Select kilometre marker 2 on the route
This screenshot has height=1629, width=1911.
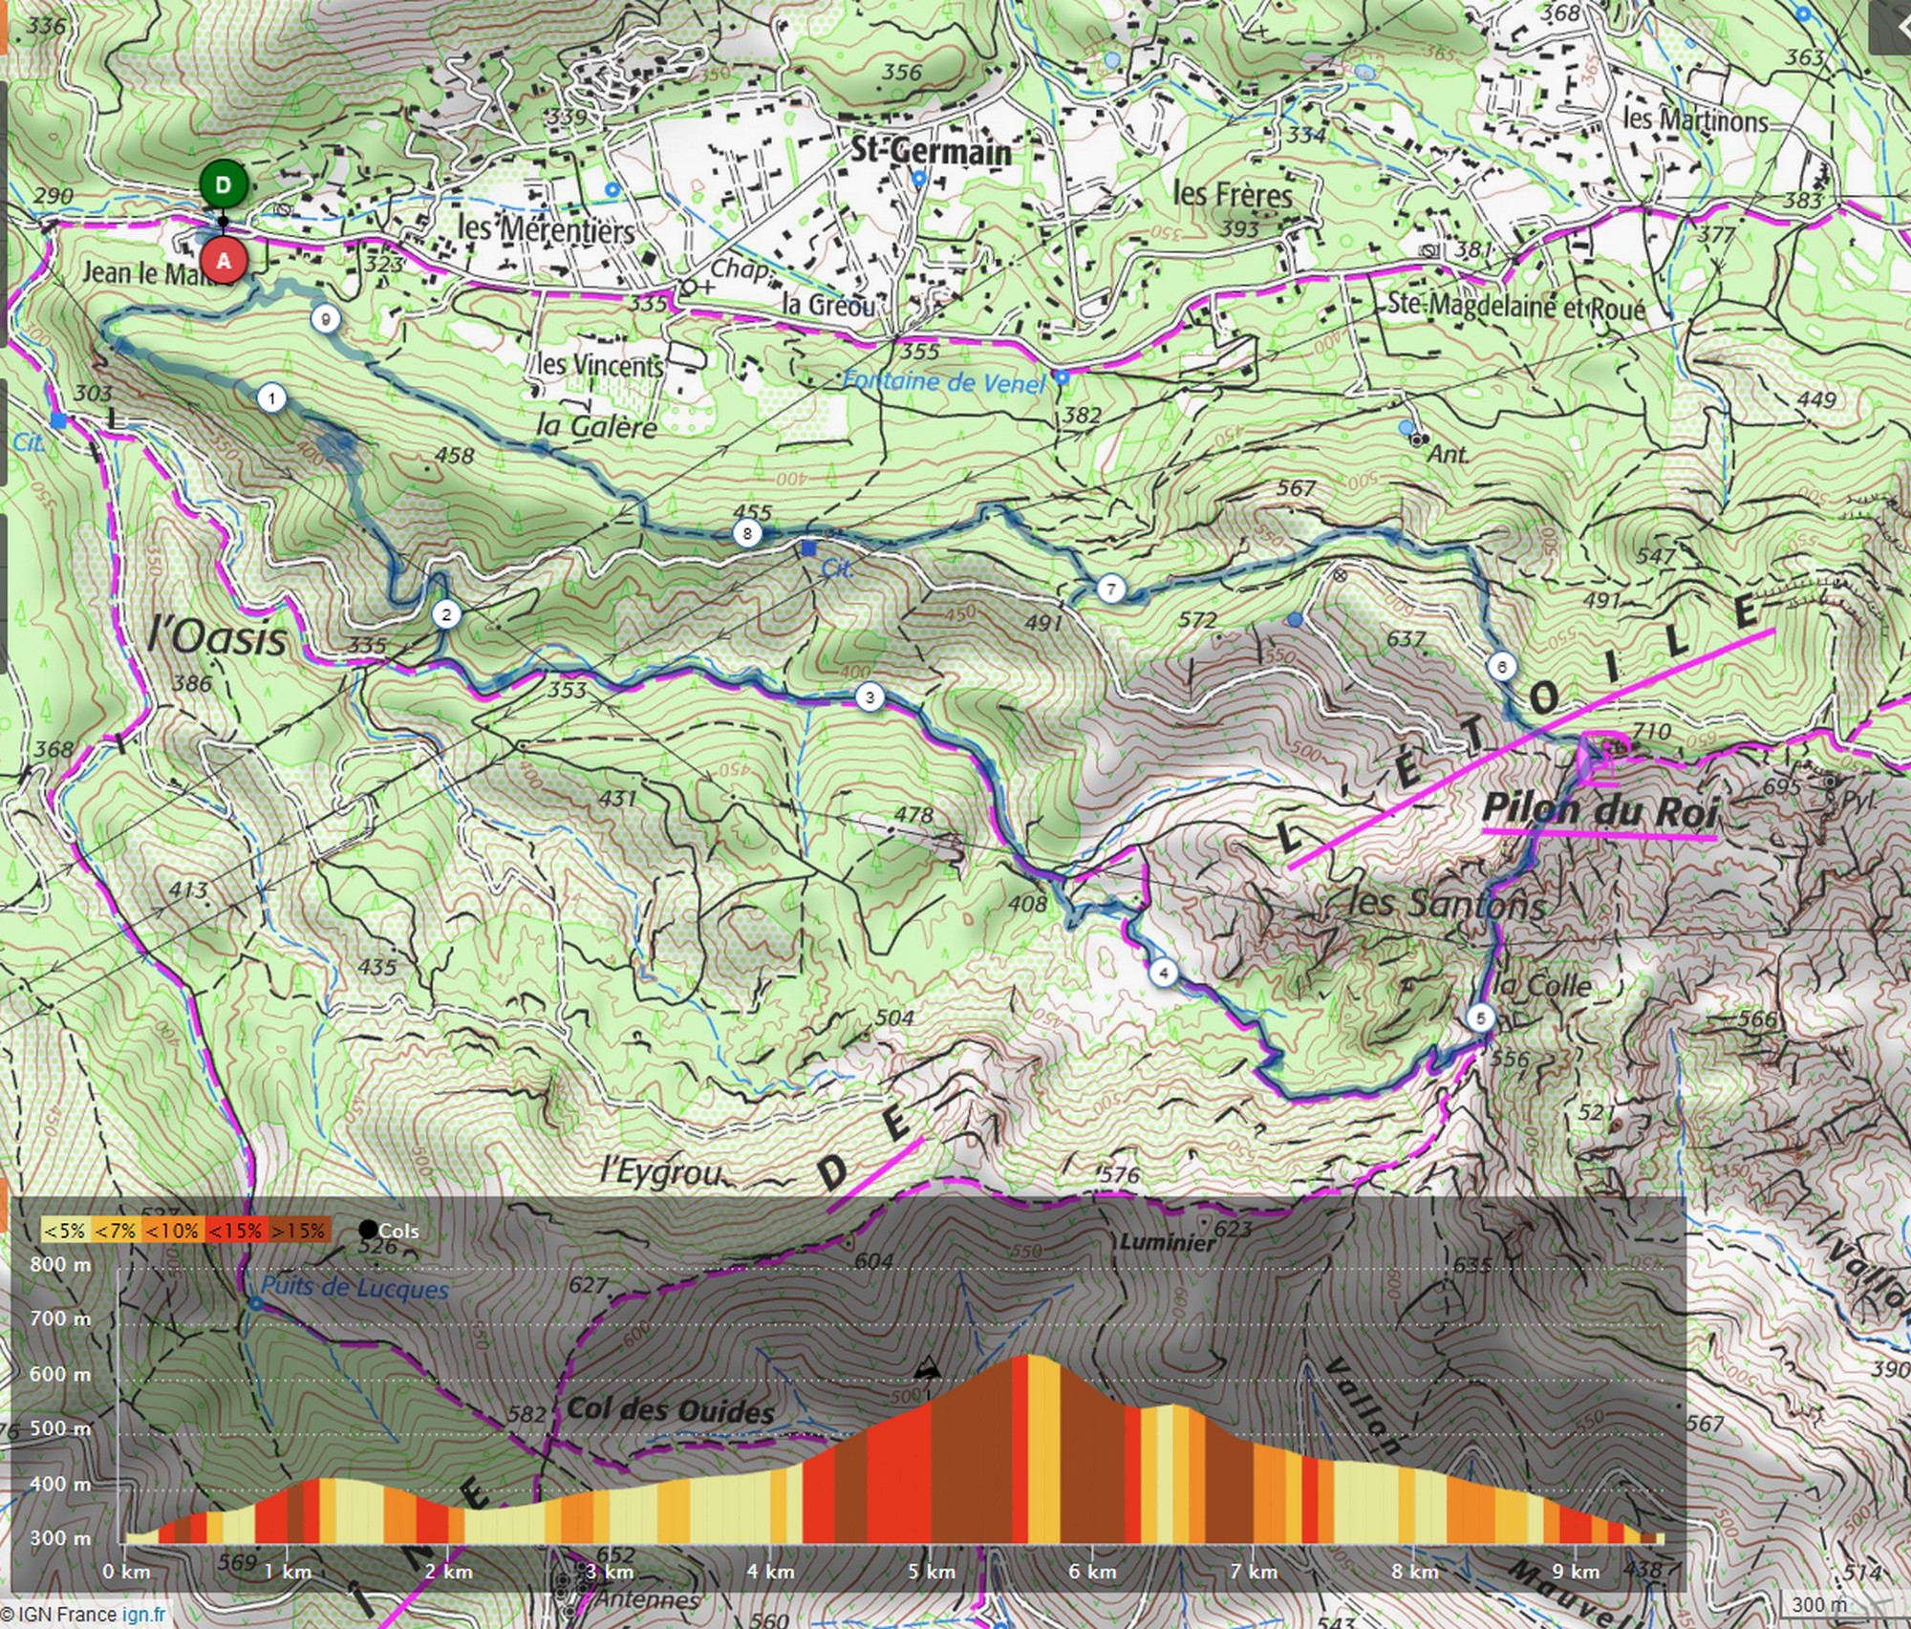pyautogui.click(x=446, y=614)
